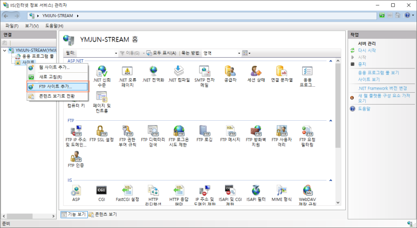
Task: Open FTP 디렉터리 검색 feature
Action: 153,136
